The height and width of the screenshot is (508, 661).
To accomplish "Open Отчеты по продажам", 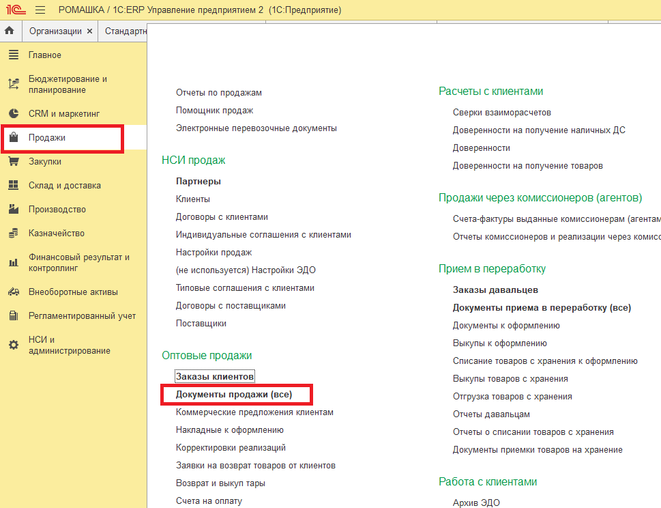I will tap(219, 93).
